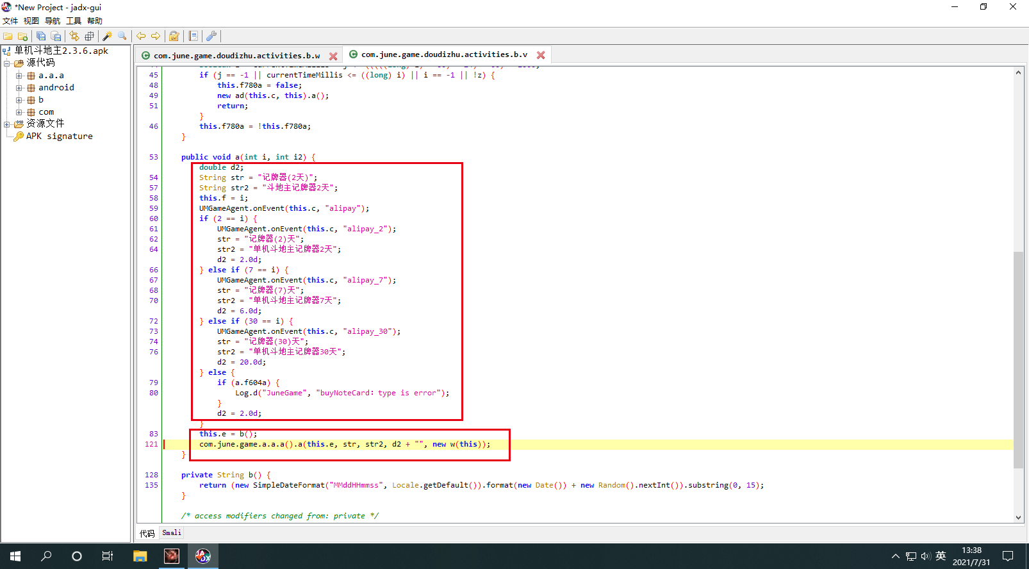Click the class icon on the activities.b.w tab
Screen dimensions: 1029x569
pyautogui.click(x=145, y=56)
